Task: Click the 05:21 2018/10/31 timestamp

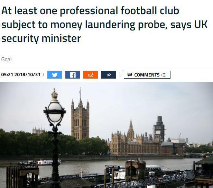Action: (x=21, y=74)
